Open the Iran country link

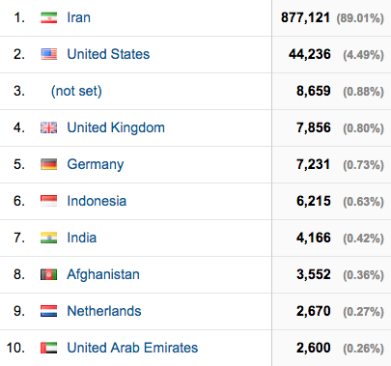click(79, 17)
